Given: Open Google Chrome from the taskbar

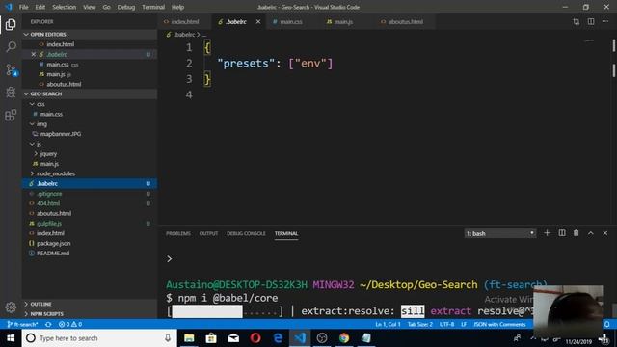Looking at the screenshot, I should [344, 338].
